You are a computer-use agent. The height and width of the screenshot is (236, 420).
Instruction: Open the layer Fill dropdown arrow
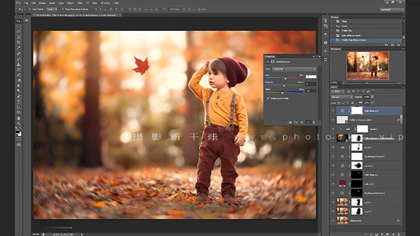[373, 102]
